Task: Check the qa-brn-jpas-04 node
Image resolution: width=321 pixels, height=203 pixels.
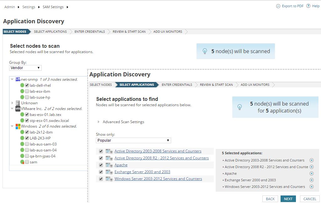Action: coord(27,156)
